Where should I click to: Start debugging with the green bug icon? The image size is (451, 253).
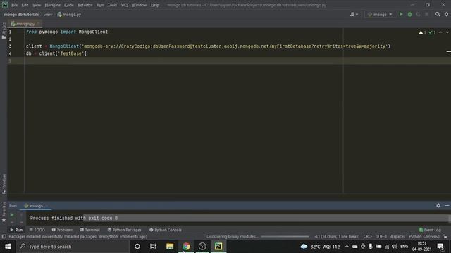409,14
